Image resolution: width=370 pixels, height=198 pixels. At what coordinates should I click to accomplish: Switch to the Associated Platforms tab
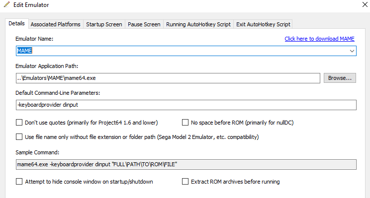pos(56,24)
